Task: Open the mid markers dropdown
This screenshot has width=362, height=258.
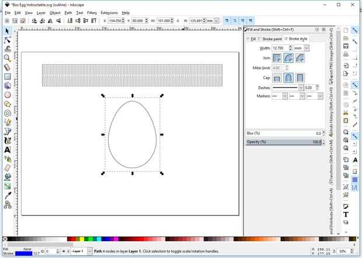Action: 302,96
